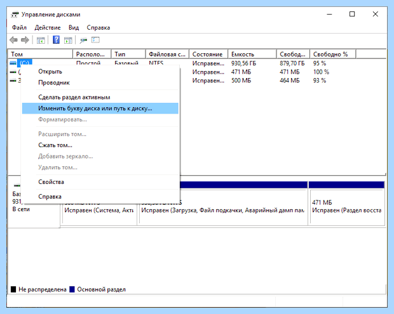Click the greyed Расширить том entry
Screen dimensions: 394x314
[100, 134]
